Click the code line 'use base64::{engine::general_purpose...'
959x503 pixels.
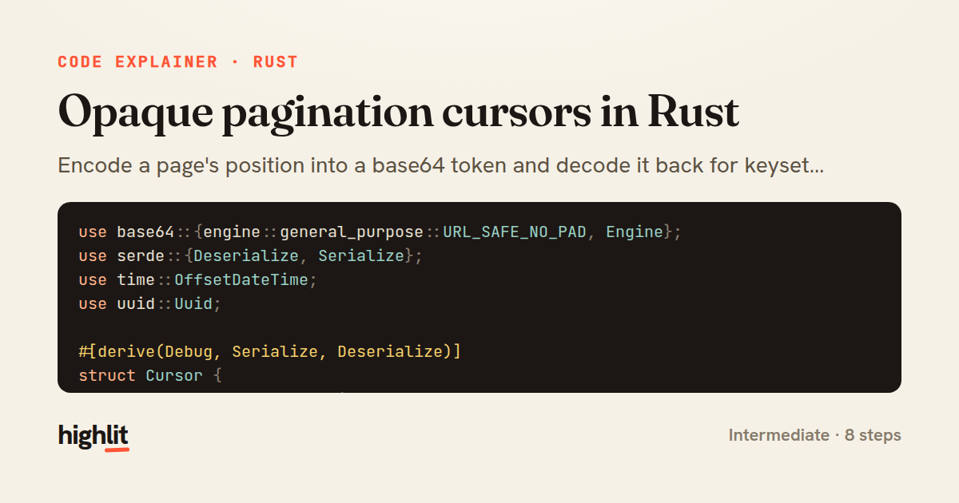[x=380, y=232]
